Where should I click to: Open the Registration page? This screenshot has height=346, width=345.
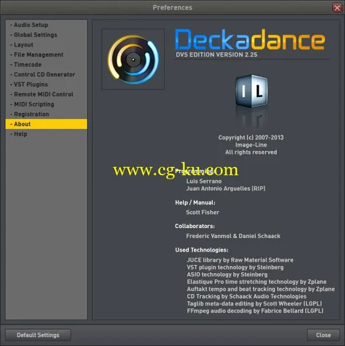pyautogui.click(x=46, y=114)
